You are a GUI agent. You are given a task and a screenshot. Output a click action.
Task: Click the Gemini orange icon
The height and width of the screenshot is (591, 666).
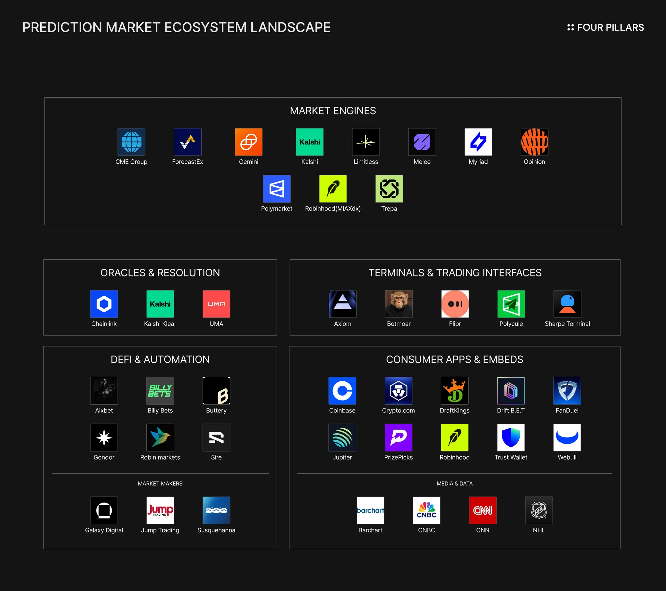248,142
